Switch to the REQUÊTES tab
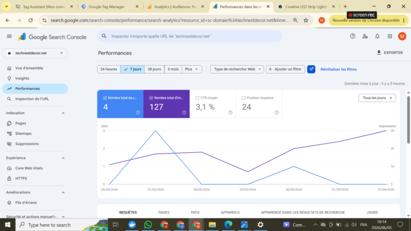This screenshot has height=231, width=411. tap(128, 212)
